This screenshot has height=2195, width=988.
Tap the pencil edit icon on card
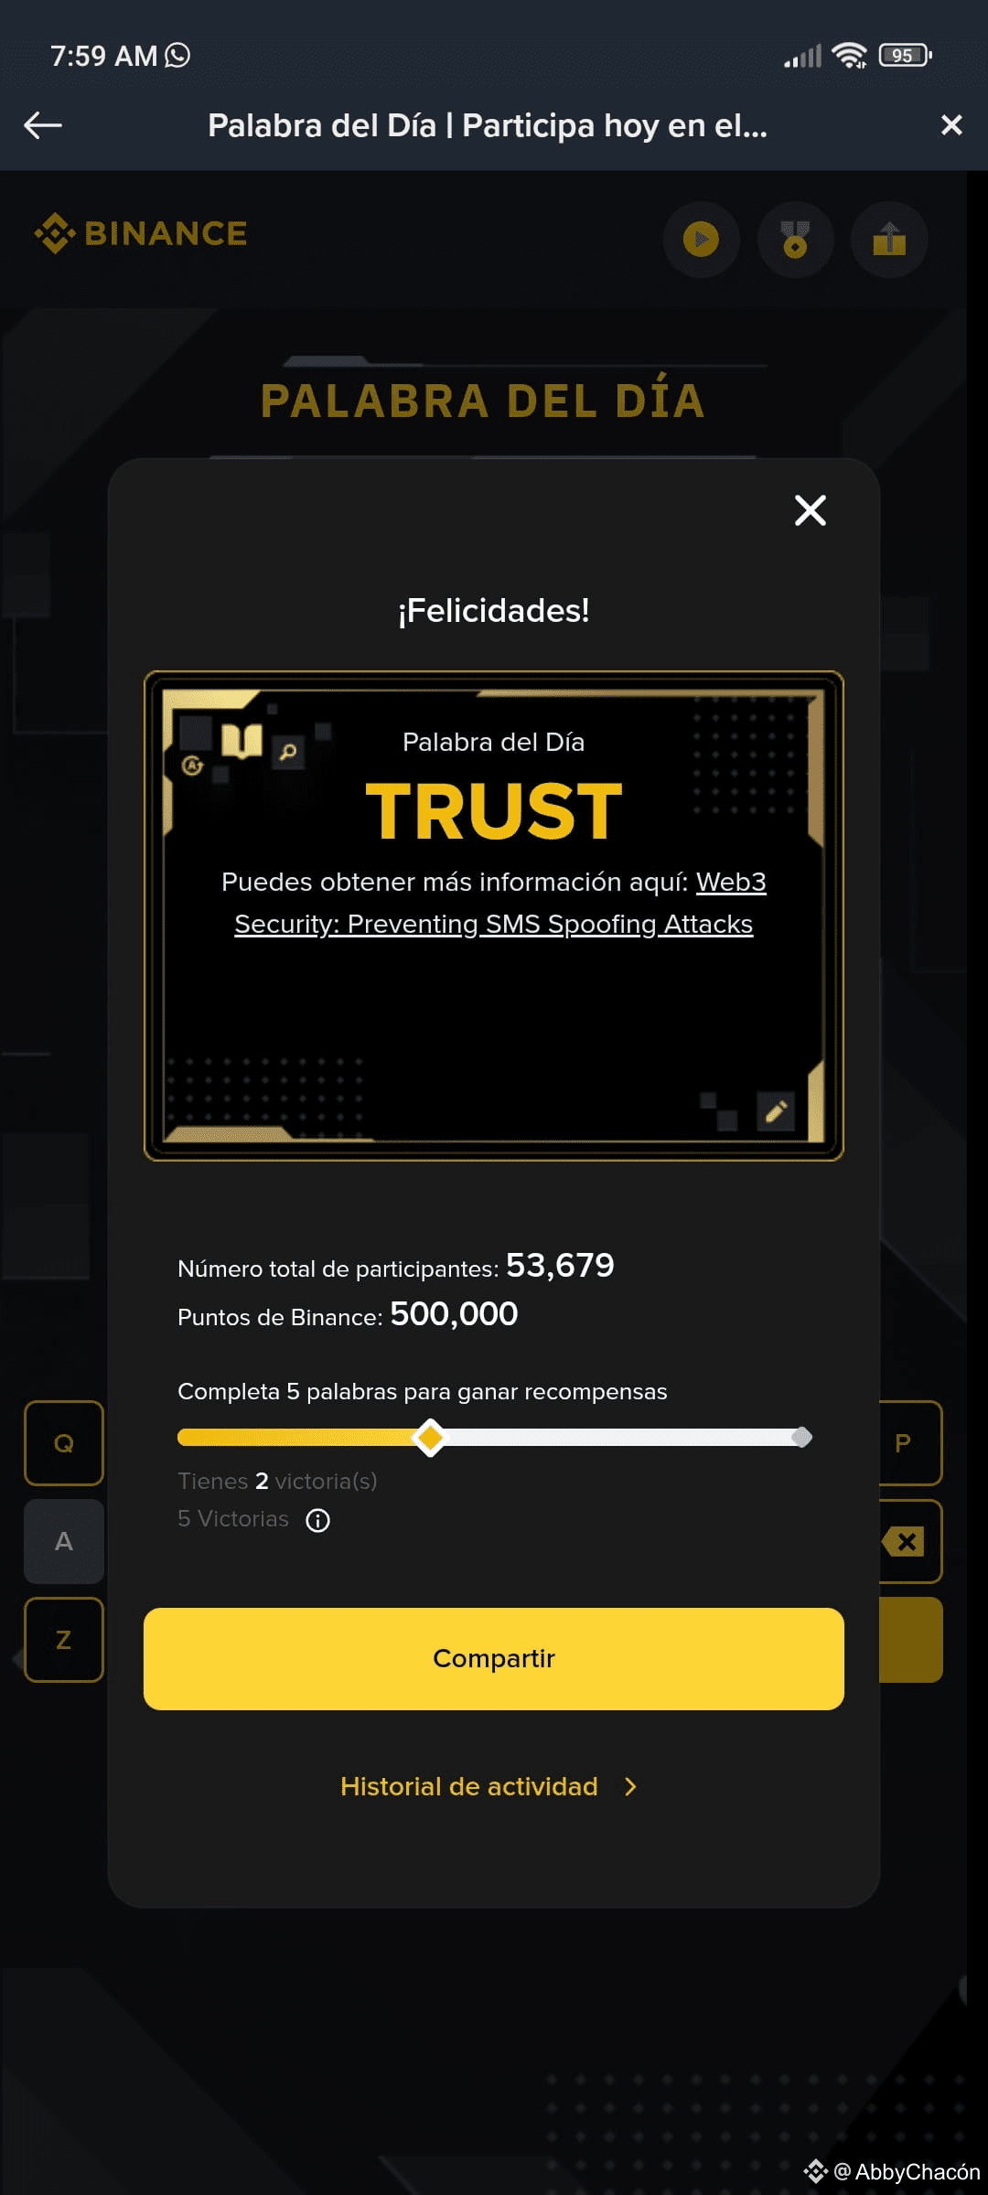click(x=777, y=1111)
